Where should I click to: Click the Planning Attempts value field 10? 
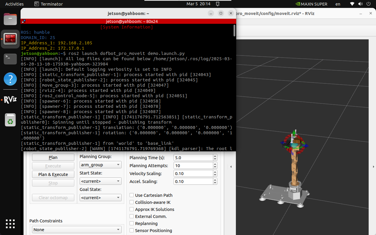coord(193,166)
